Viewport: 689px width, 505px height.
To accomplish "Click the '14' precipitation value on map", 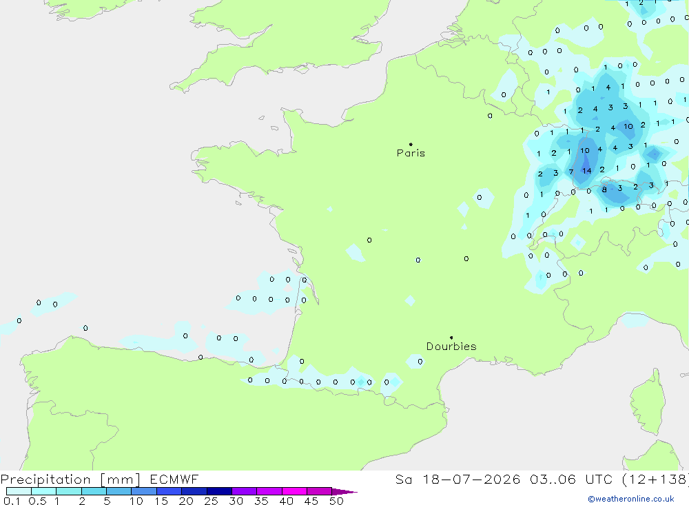I will coord(586,171).
